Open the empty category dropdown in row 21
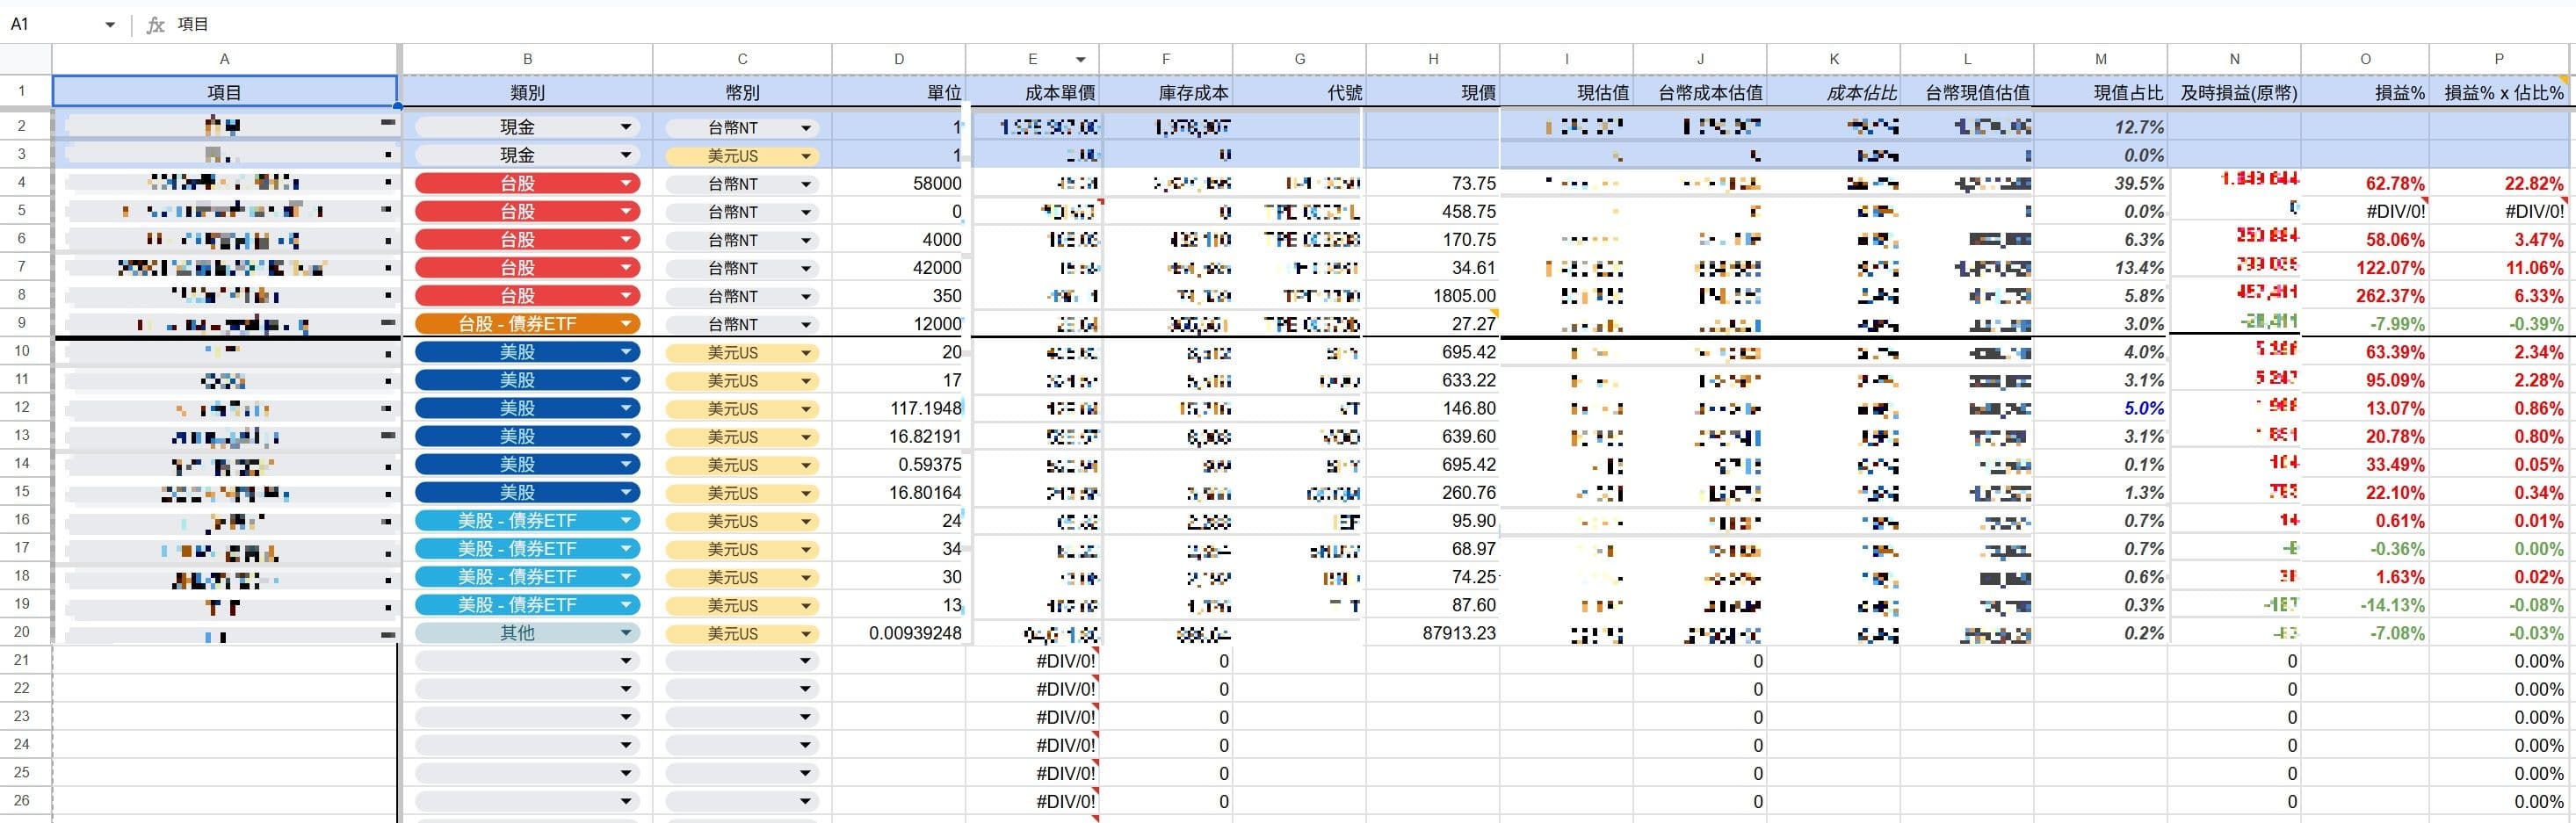This screenshot has height=823, width=2576. click(626, 661)
